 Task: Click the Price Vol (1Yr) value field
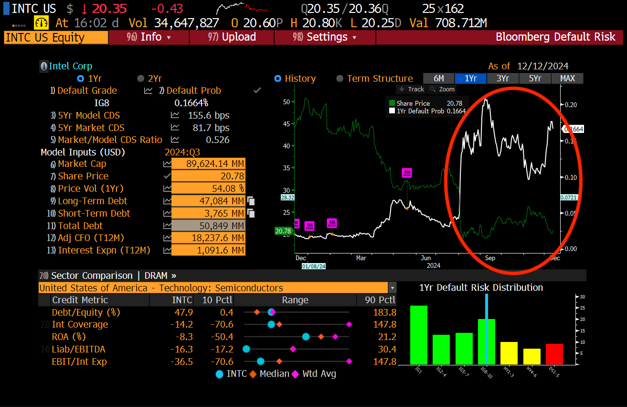208,189
